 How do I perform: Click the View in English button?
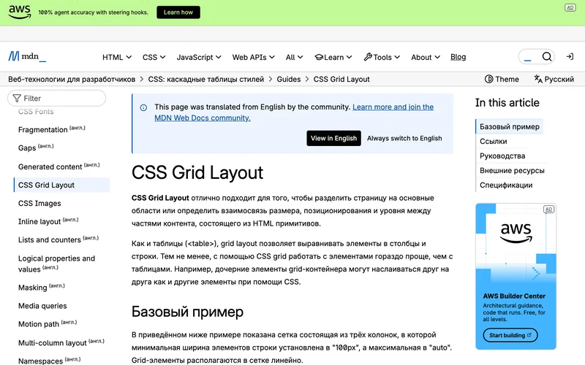click(333, 138)
